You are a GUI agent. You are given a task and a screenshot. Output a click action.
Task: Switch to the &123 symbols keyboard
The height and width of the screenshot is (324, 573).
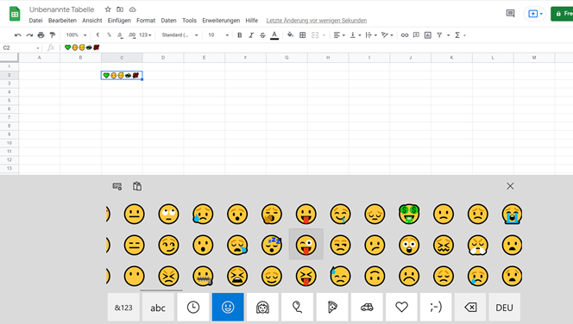tap(123, 308)
